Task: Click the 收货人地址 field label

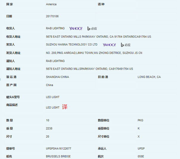Action: [13, 37]
